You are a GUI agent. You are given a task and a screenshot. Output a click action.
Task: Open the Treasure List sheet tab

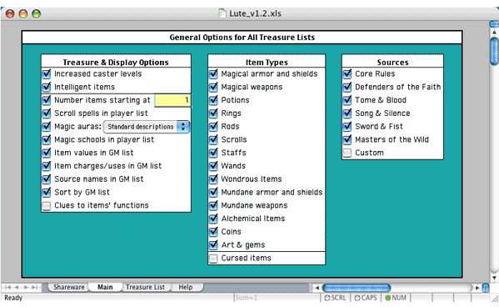[x=145, y=287]
